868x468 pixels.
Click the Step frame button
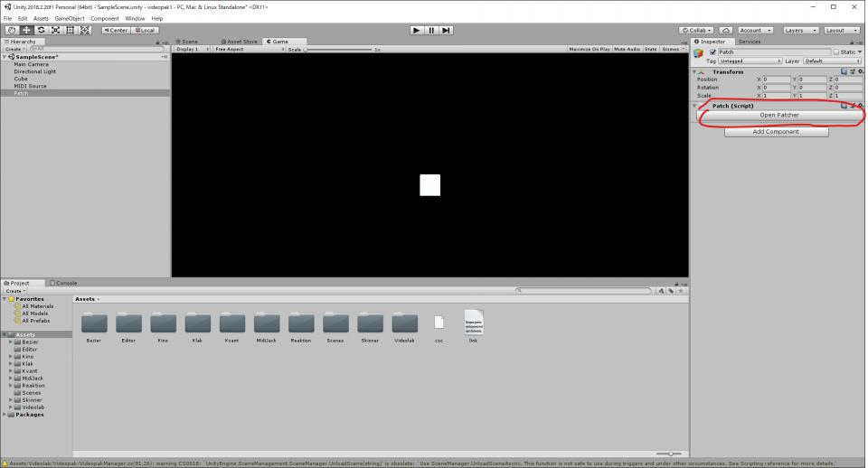click(447, 30)
